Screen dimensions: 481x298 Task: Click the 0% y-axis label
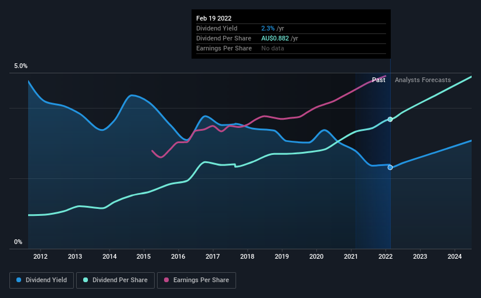pos(18,242)
